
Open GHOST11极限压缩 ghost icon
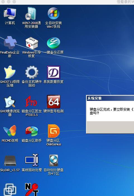[x=10, y=72]
